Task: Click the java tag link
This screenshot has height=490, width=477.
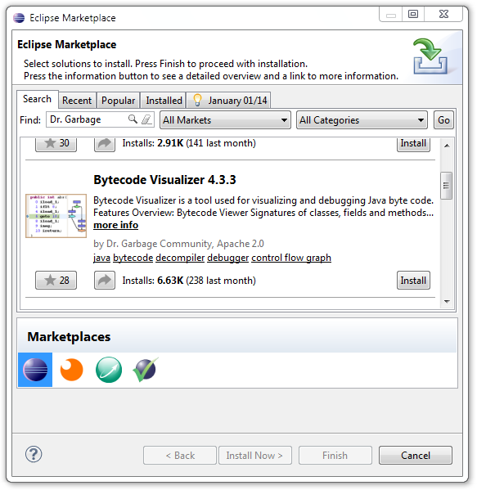Action: 102,258
